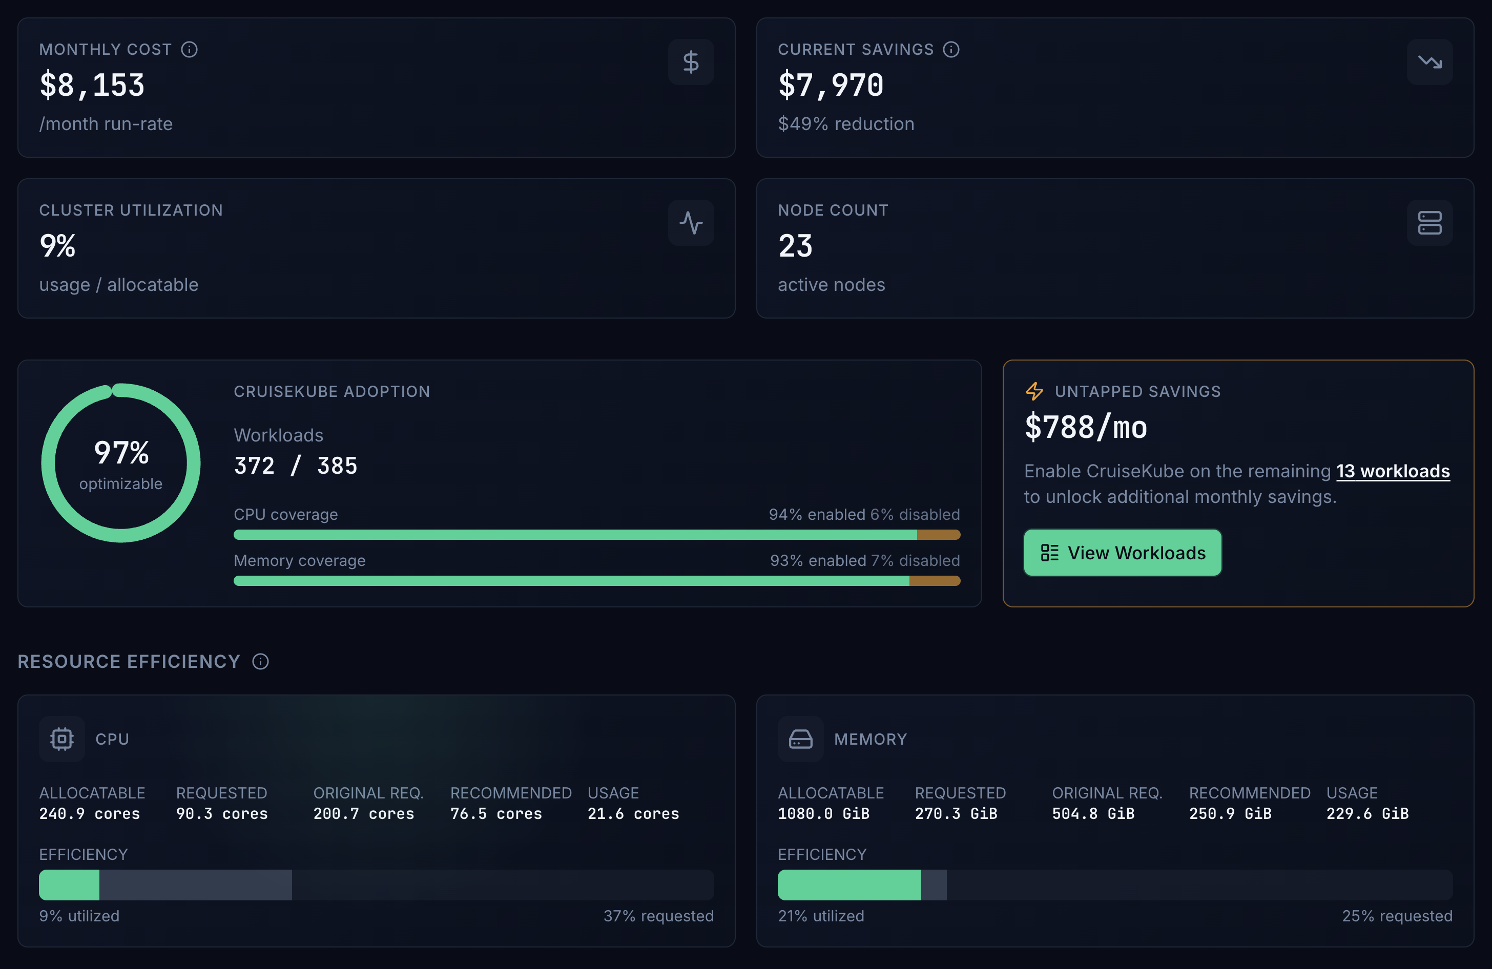
Task: Open the 13 workloads link
Action: pos(1393,471)
